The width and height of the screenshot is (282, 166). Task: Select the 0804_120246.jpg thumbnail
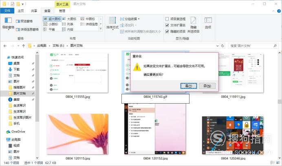[233, 135]
